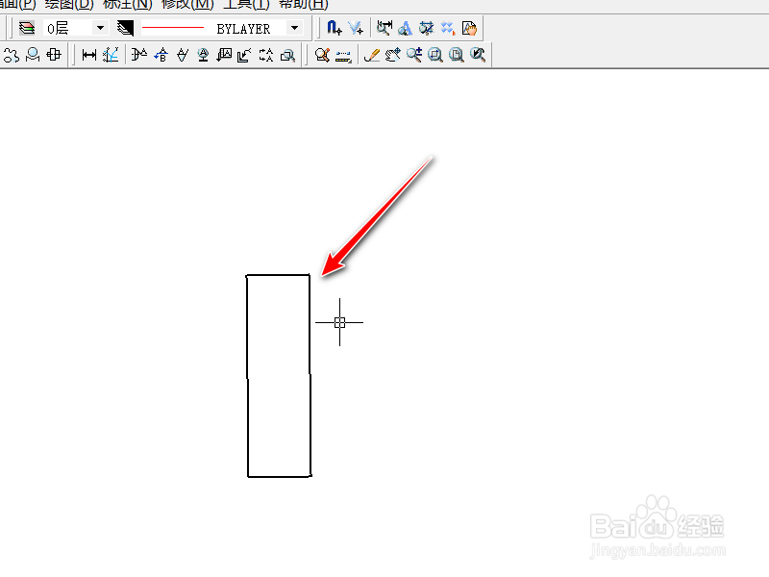769x577 pixels.
Task: Click the dimension search icon
Action: (384, 28)
